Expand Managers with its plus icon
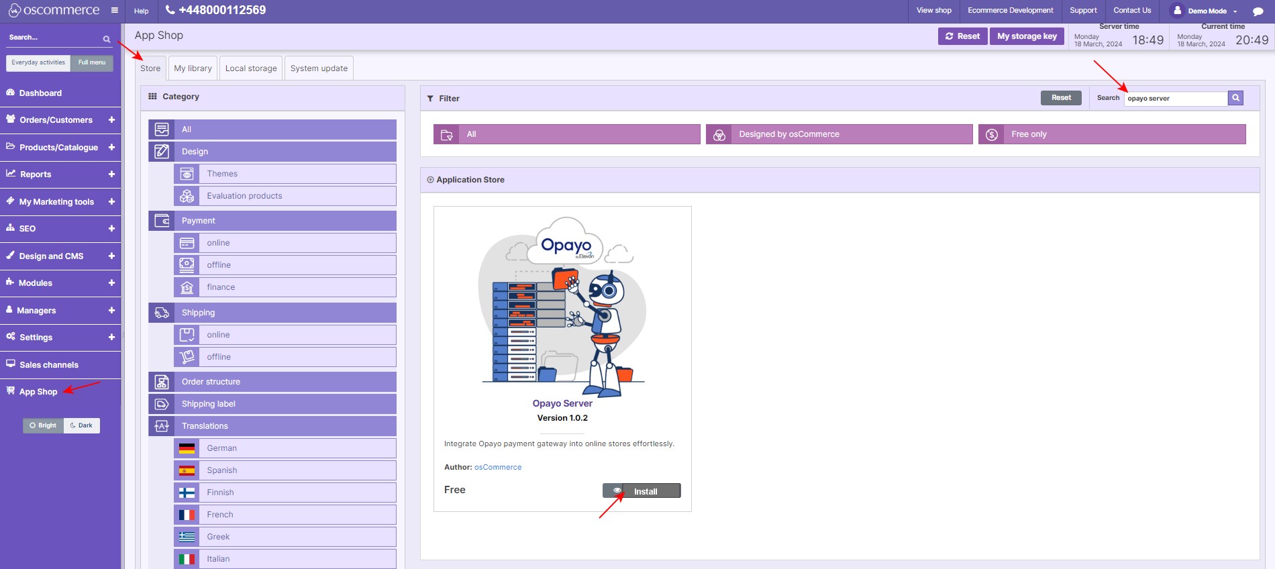Viewport: 1275px width, 569px height. tap(111, 310)
